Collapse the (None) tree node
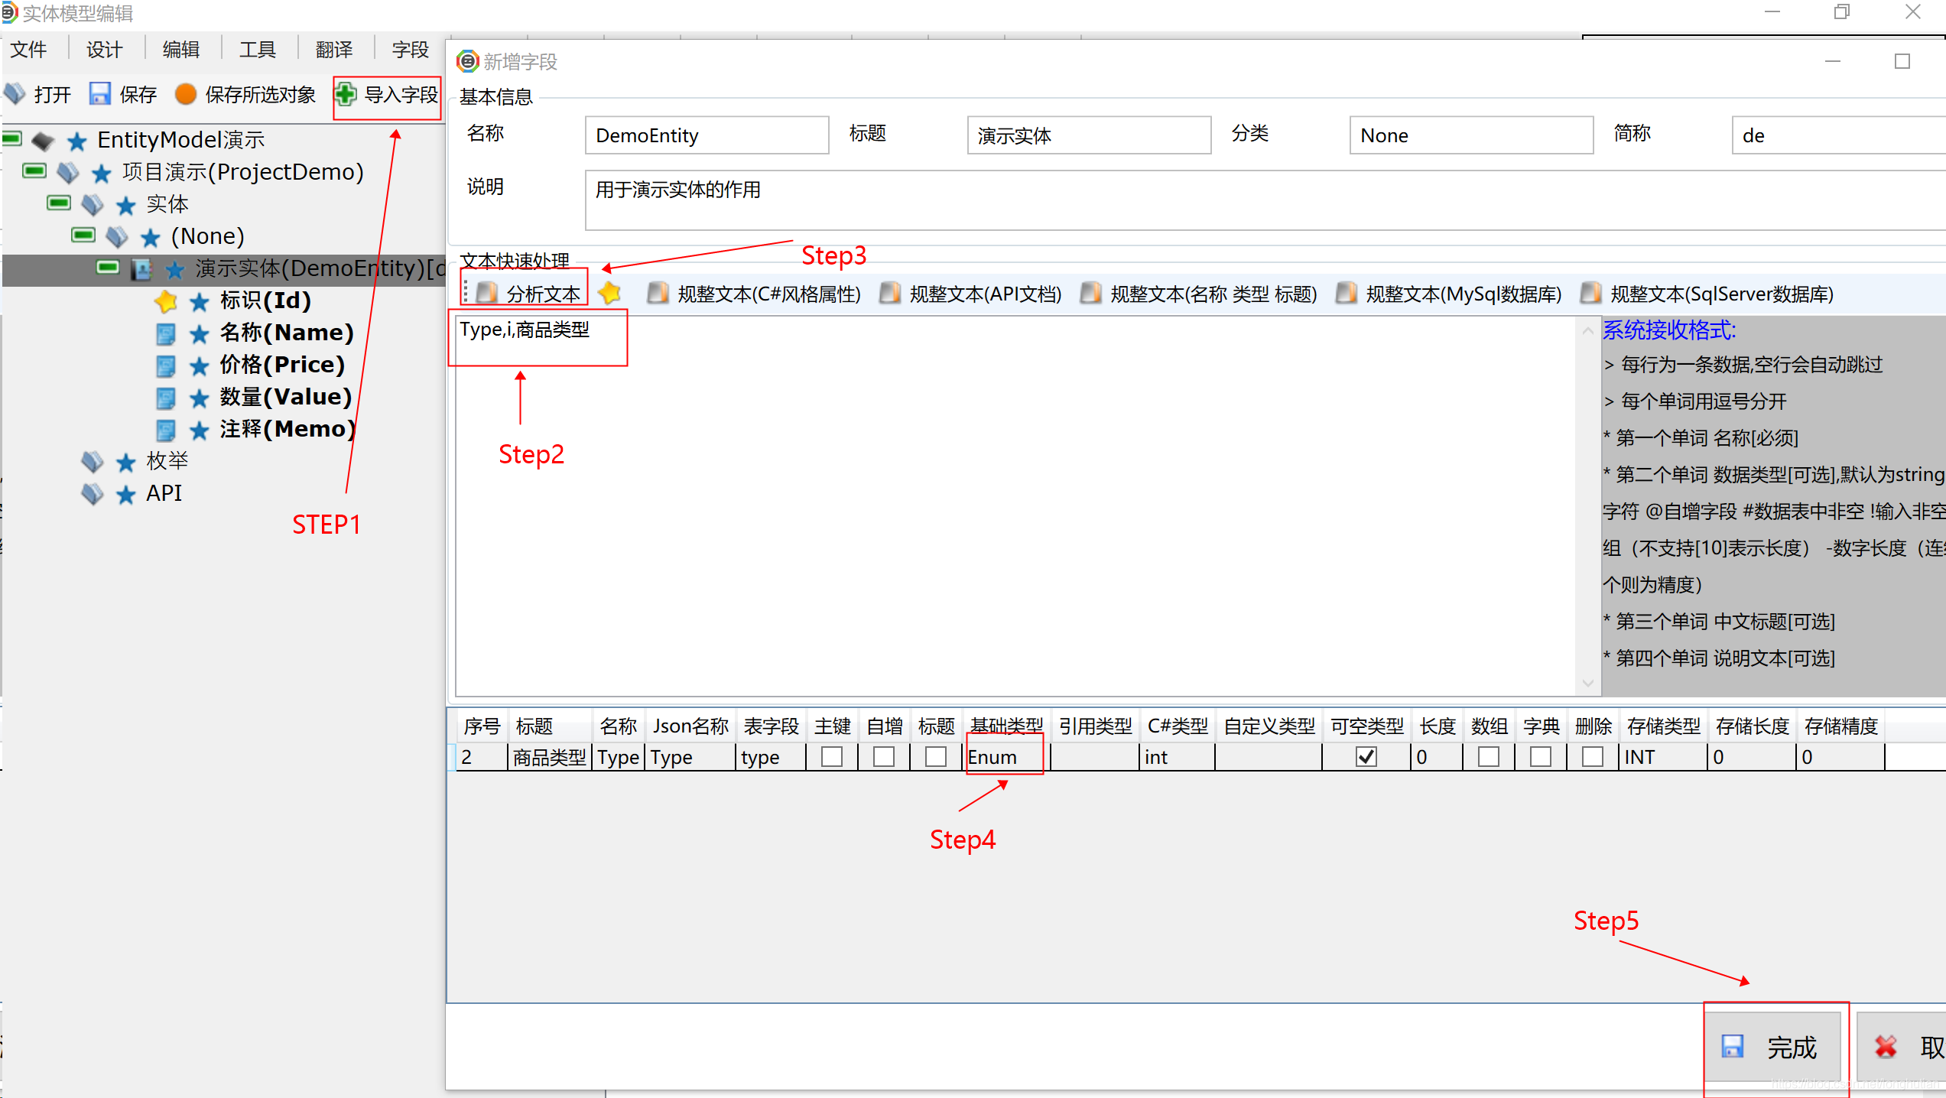This screenshot has width=1946, height=1098. [83, 235]
